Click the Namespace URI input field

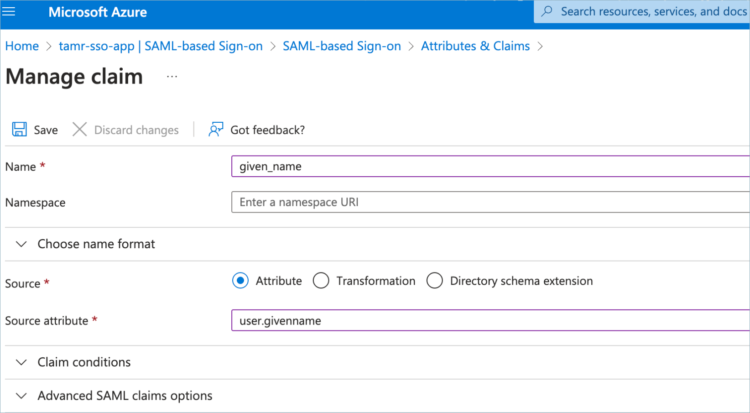[x=488, y=202]
